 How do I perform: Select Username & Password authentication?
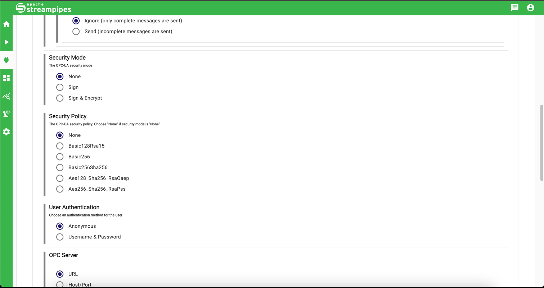coord(60,237)
